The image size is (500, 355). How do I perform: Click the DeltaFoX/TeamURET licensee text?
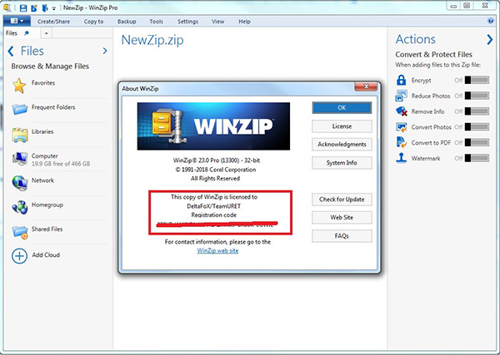coord(214,206)
